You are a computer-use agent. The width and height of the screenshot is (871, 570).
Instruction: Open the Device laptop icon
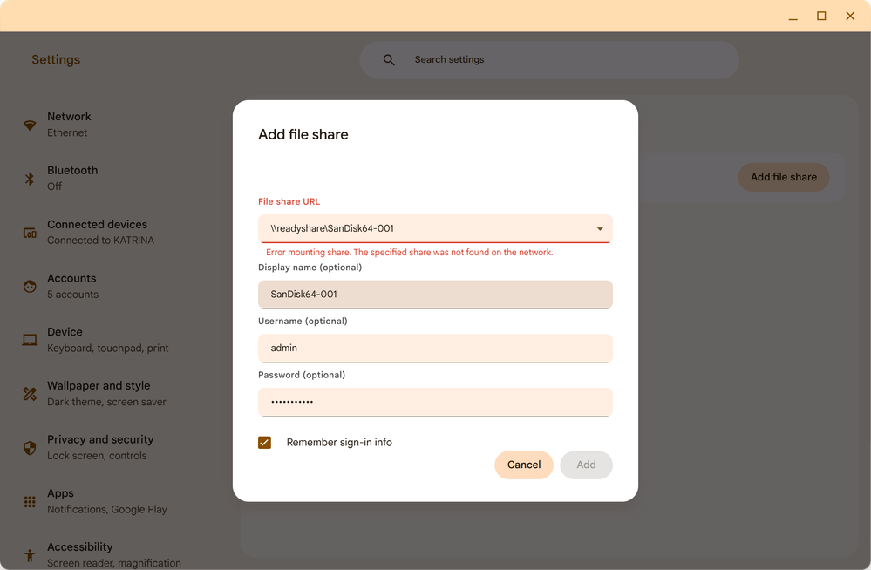click(30, 340)
